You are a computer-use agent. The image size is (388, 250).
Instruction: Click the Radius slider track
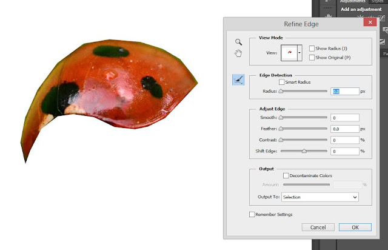304,91
